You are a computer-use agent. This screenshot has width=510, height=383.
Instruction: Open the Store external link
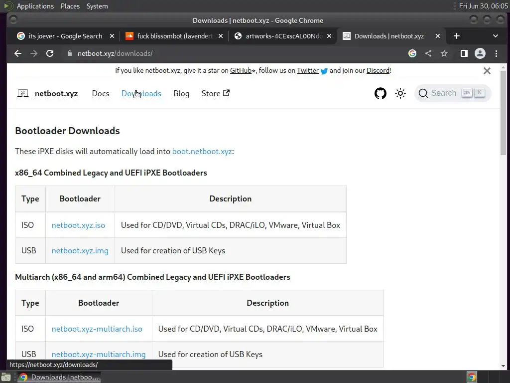click(215, 93)
